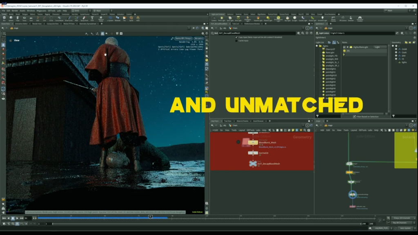The image size is (418, 235).
Task: Open the Megascans menu
Action: pyautogui.click(x=41, y=11)
